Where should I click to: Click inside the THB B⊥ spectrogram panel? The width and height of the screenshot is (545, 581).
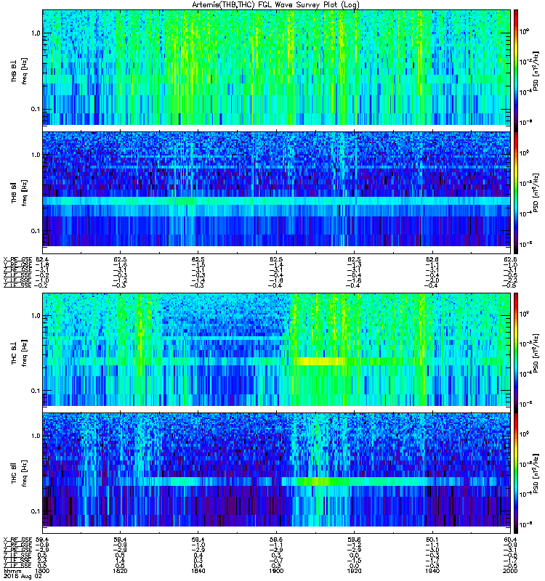276,68
